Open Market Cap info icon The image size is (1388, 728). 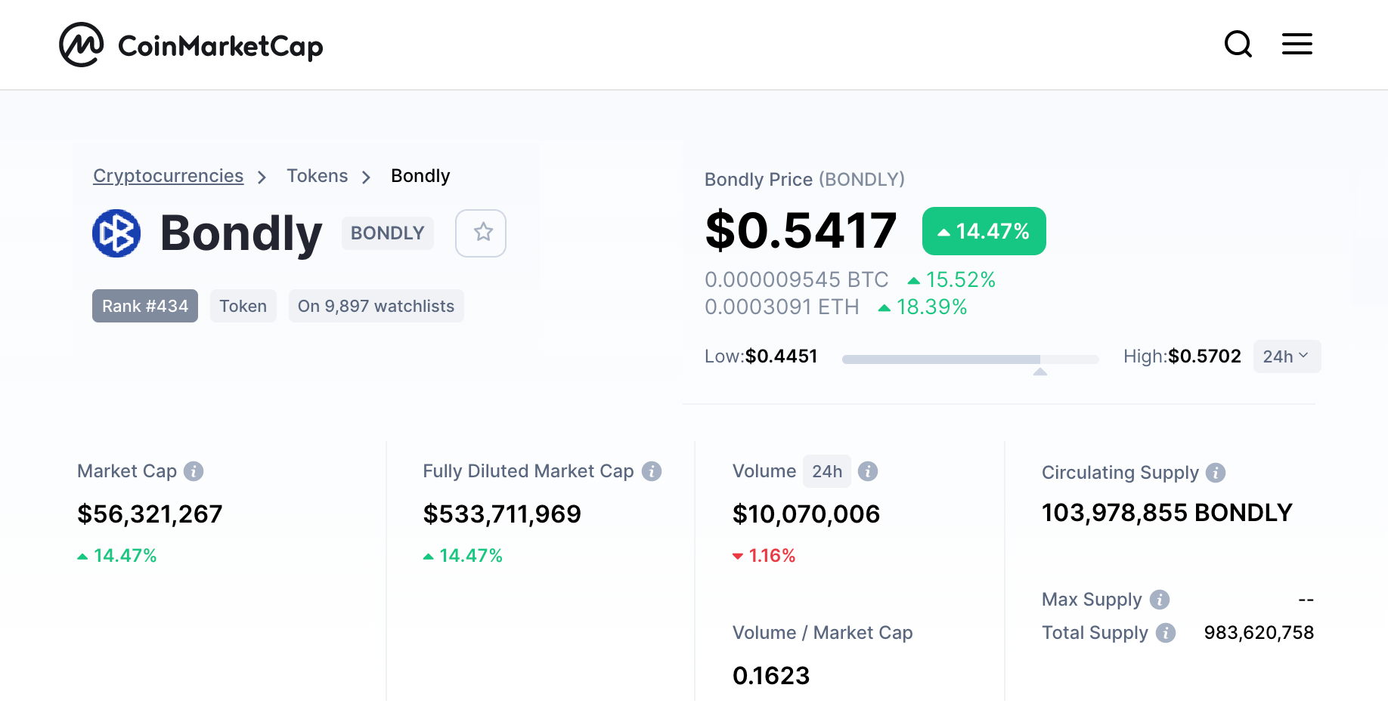194,471
